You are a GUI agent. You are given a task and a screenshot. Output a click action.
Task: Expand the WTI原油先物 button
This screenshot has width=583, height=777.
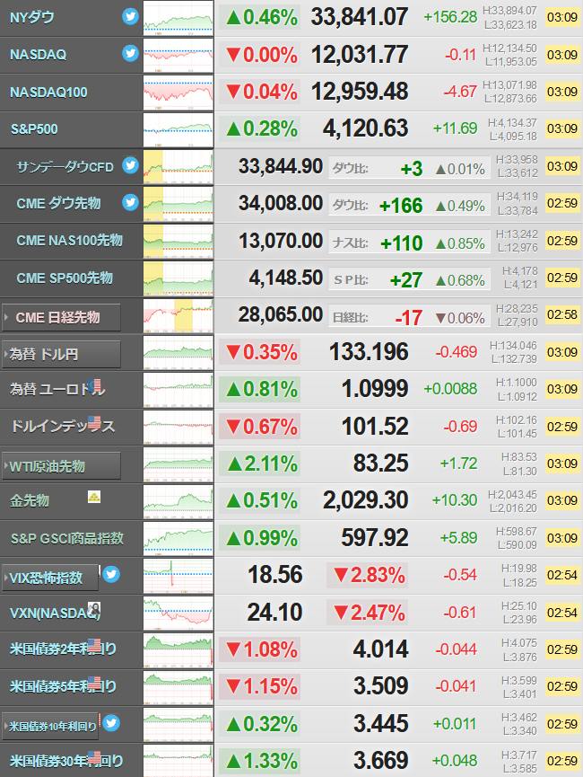pyautogui.click(x=61, y=466)
